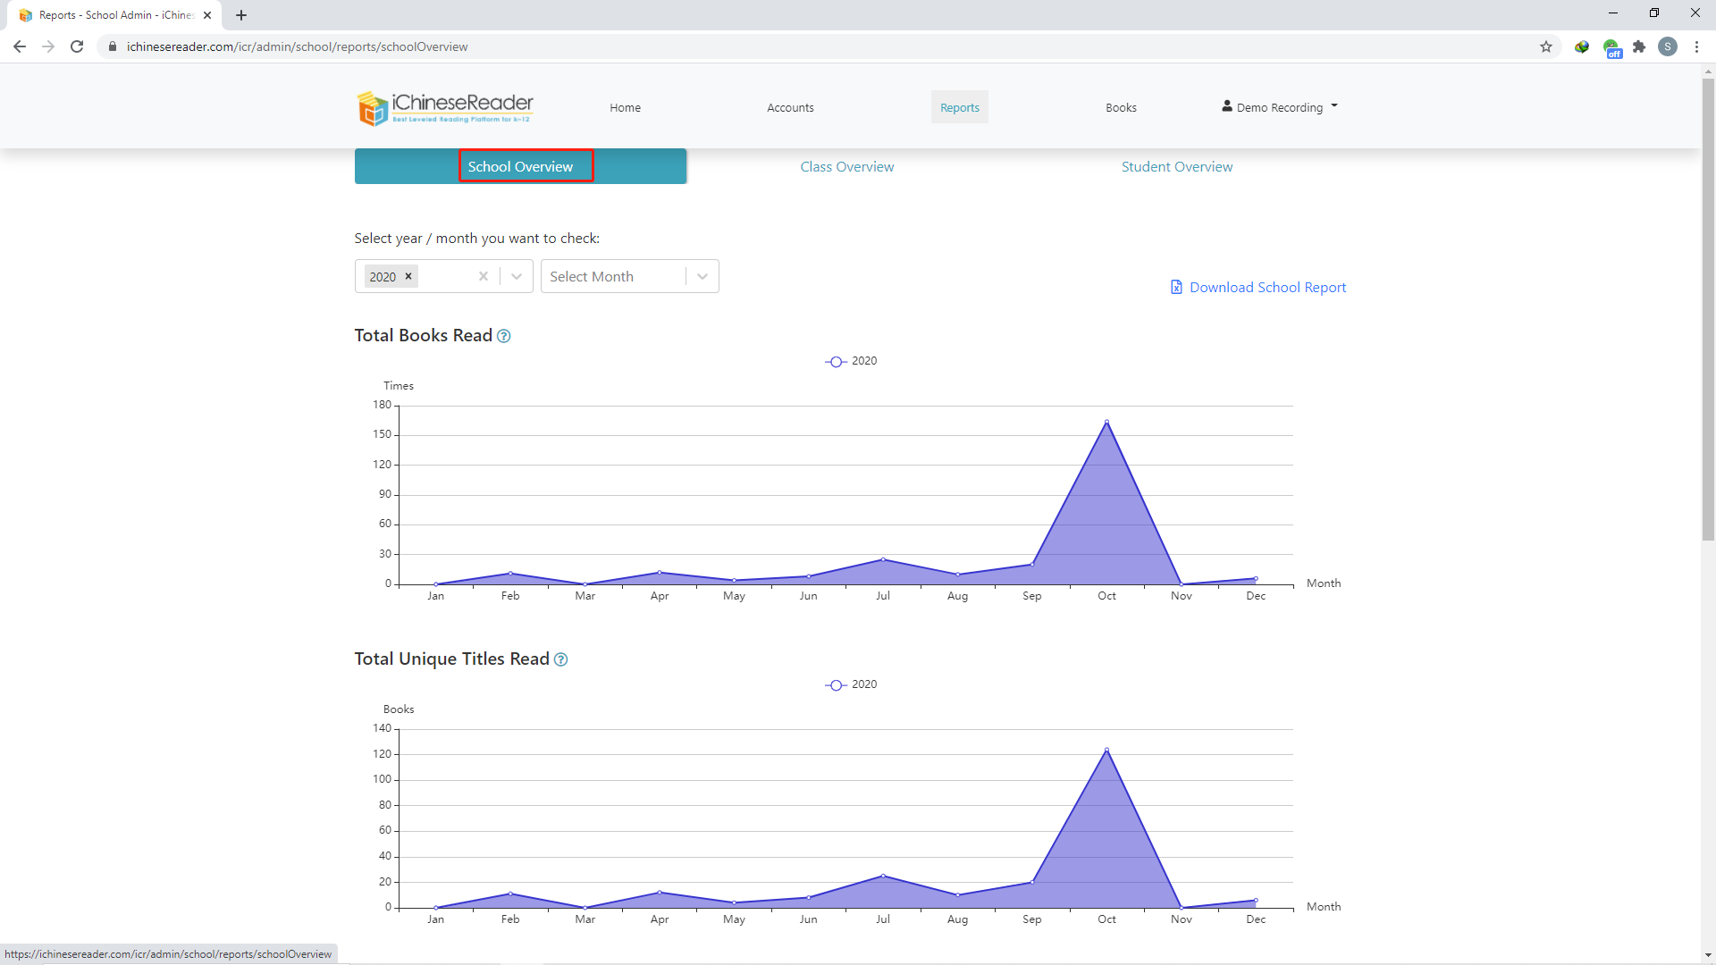Click the page vertical scrollbar
This screenshot has height=965, width=1716.
(1708, 308)
